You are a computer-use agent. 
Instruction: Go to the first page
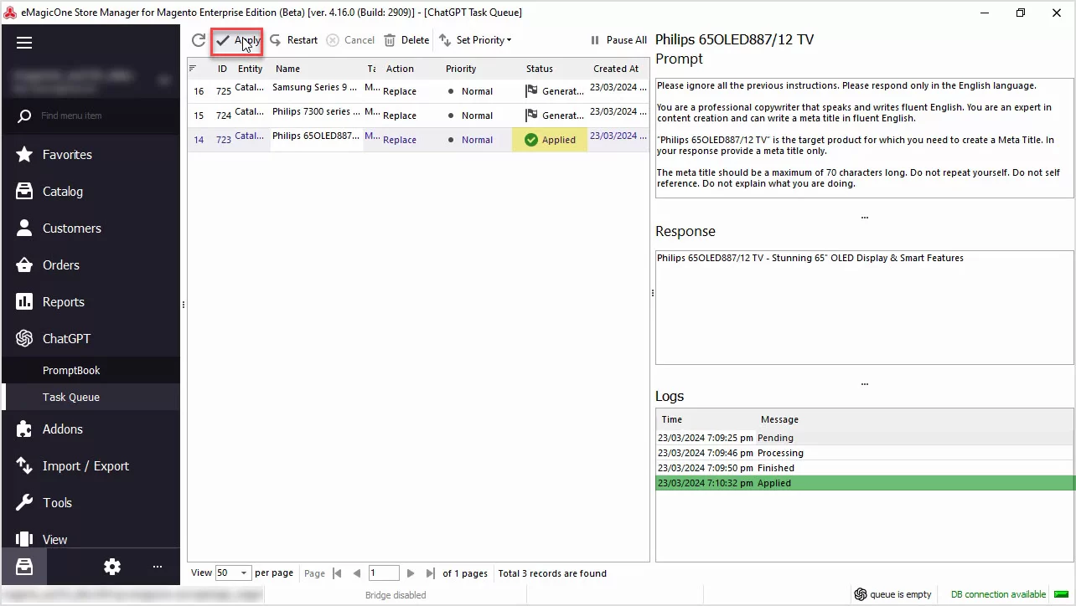click(337, 573)
